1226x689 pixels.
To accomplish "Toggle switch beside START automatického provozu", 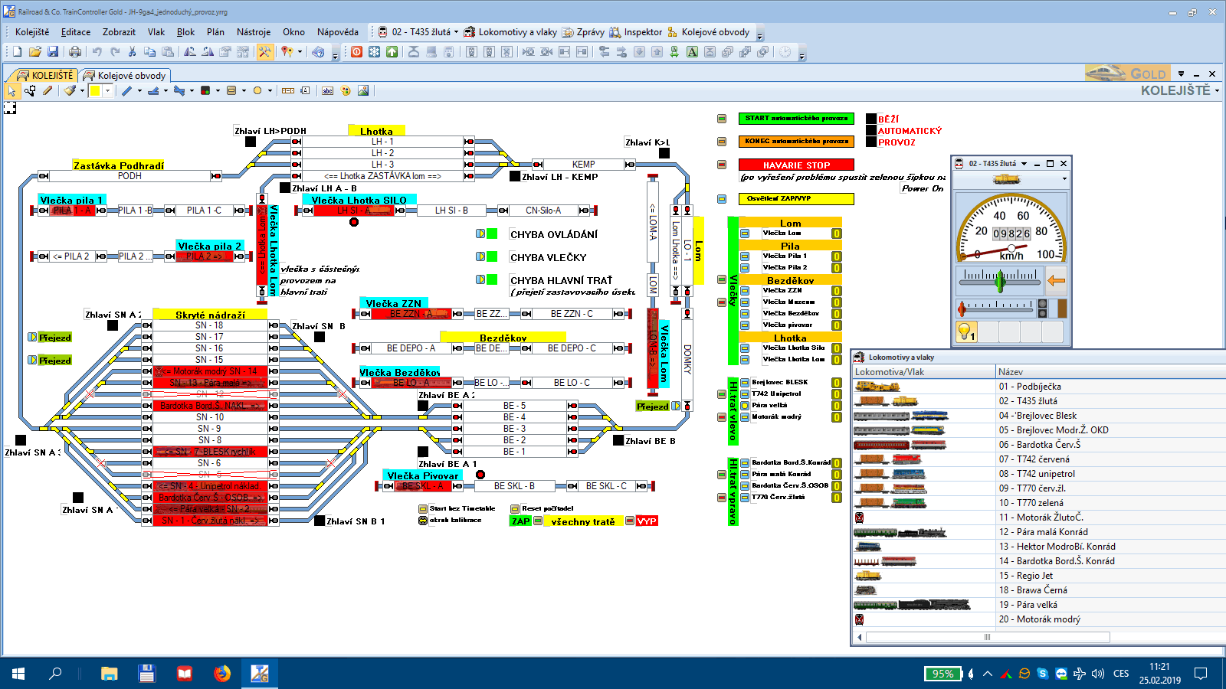I will point(722,119).
